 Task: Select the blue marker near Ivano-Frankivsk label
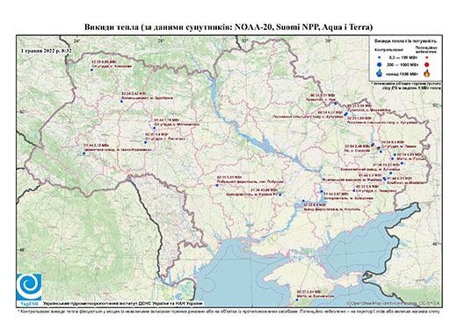(x=84, y=153)
